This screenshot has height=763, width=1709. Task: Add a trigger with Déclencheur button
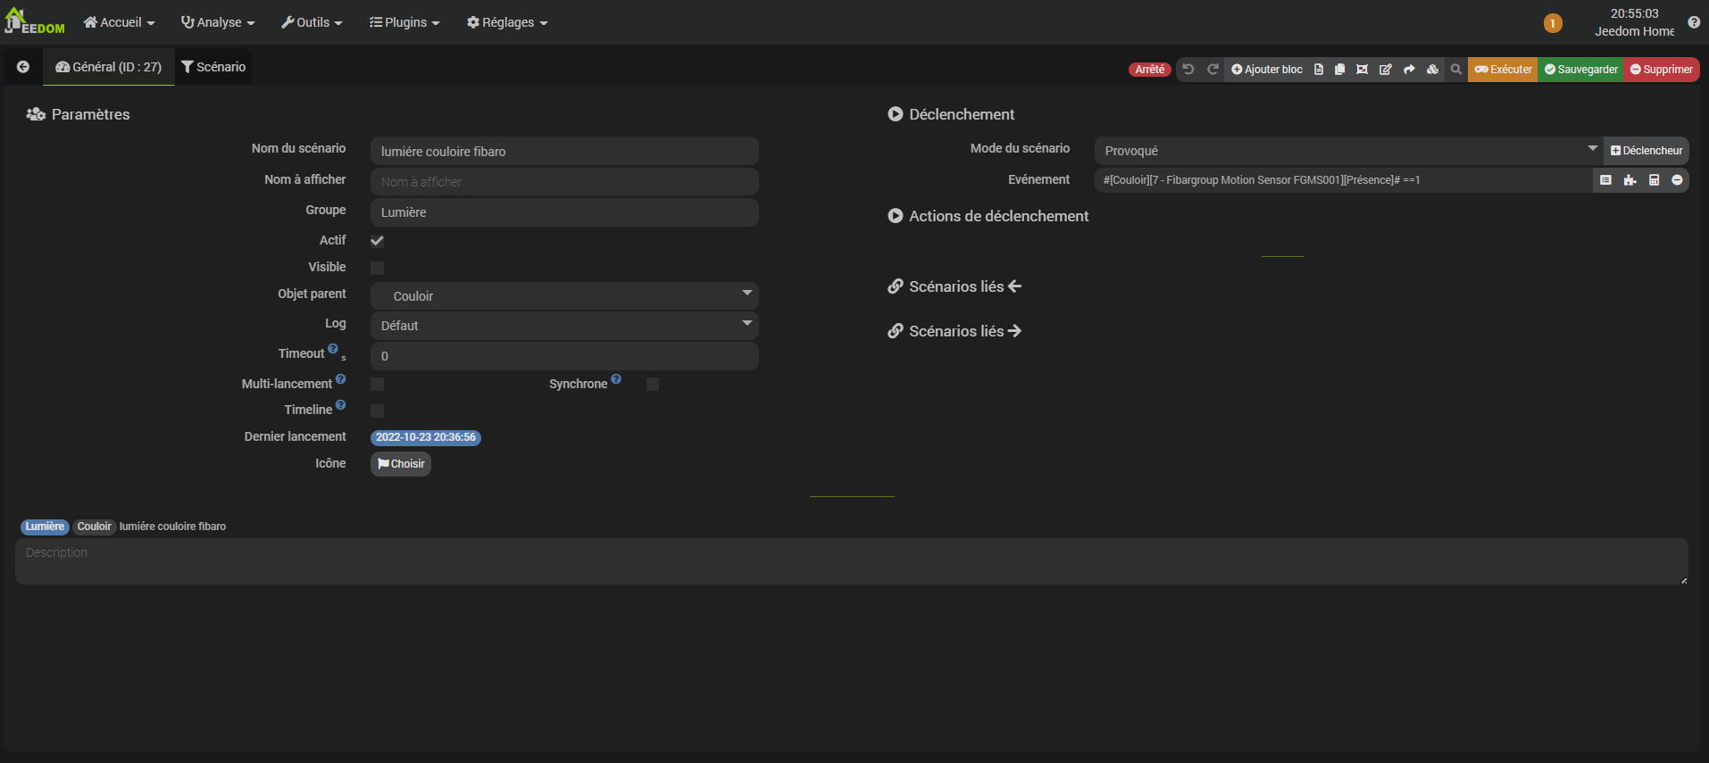1646,151
